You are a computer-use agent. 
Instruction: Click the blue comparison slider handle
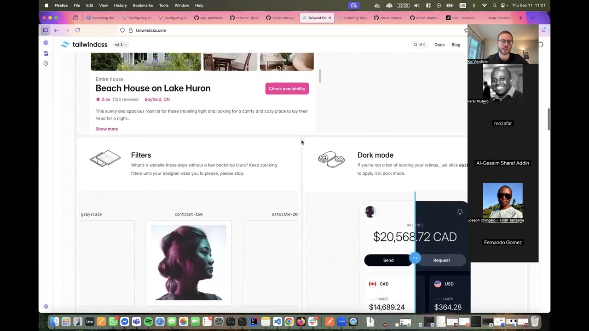tap(415, 258)
